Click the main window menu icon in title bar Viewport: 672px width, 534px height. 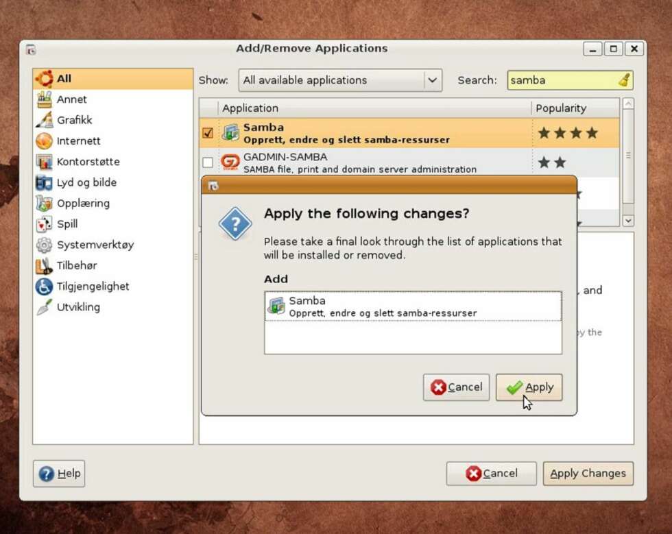point(31,49)
